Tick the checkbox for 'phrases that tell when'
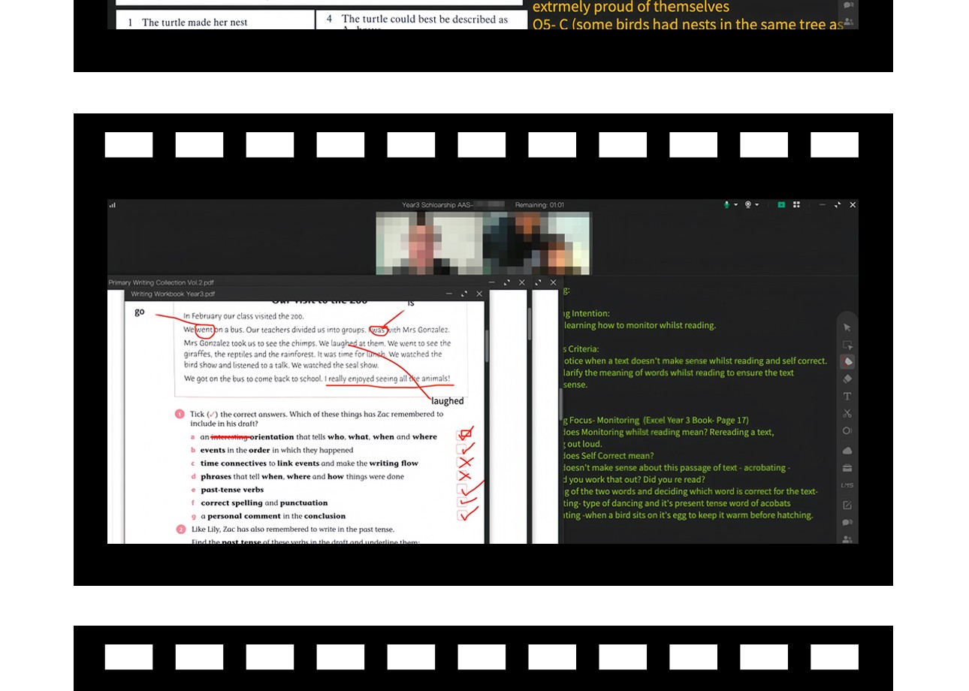This screenshot has height=691, width=969. point(462,476)
